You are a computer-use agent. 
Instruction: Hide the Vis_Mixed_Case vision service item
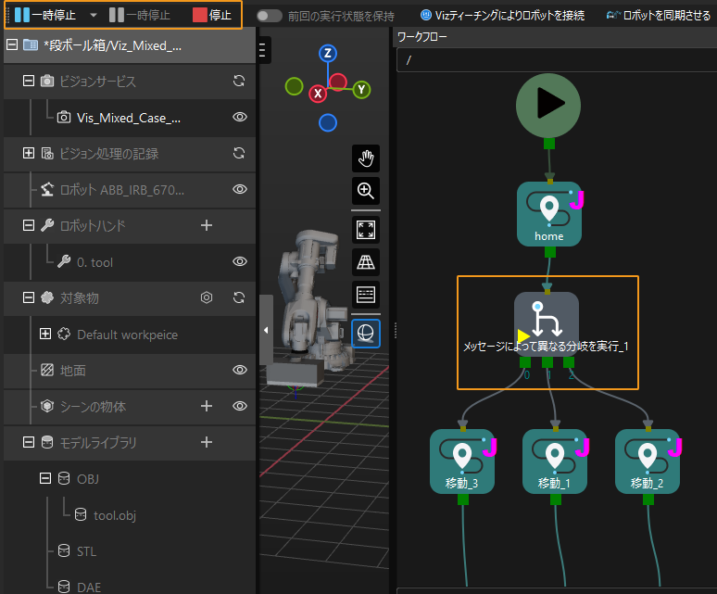click(239, 118)
